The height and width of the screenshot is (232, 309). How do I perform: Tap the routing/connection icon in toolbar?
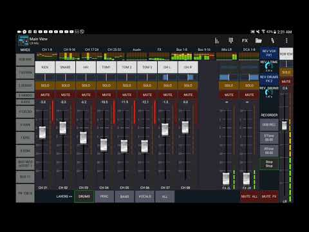pos(273,41)
